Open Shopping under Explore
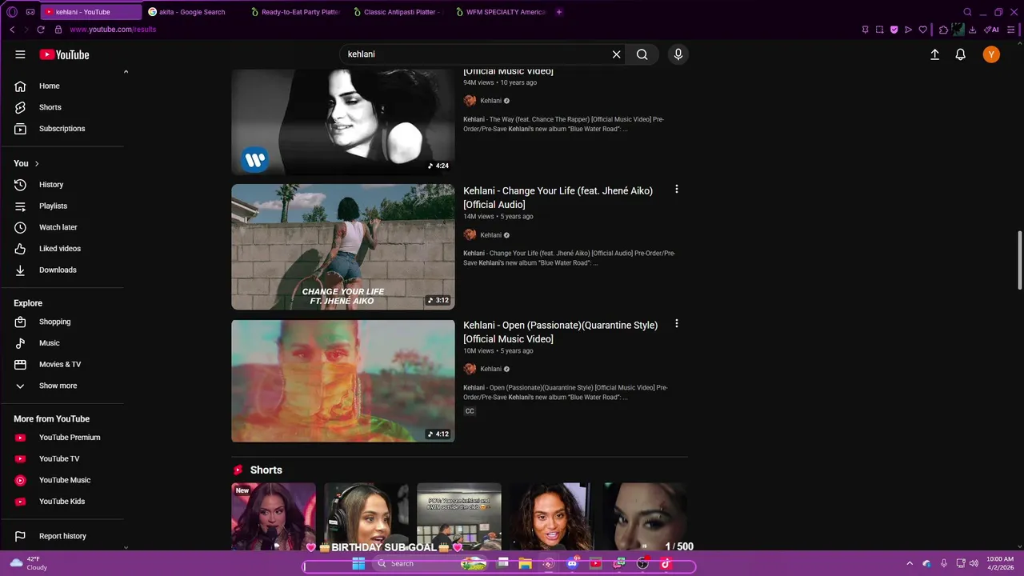This screenshot has height=576, width=1024. [x=64, y=322]
